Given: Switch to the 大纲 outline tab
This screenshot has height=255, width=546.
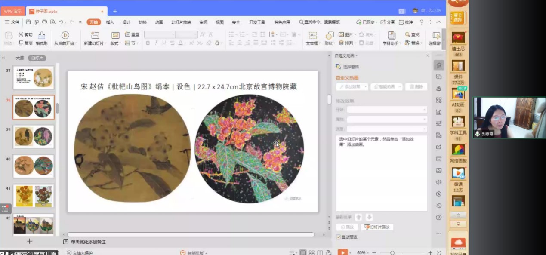Looking at the screenshot, I should [x=20, y=58].
